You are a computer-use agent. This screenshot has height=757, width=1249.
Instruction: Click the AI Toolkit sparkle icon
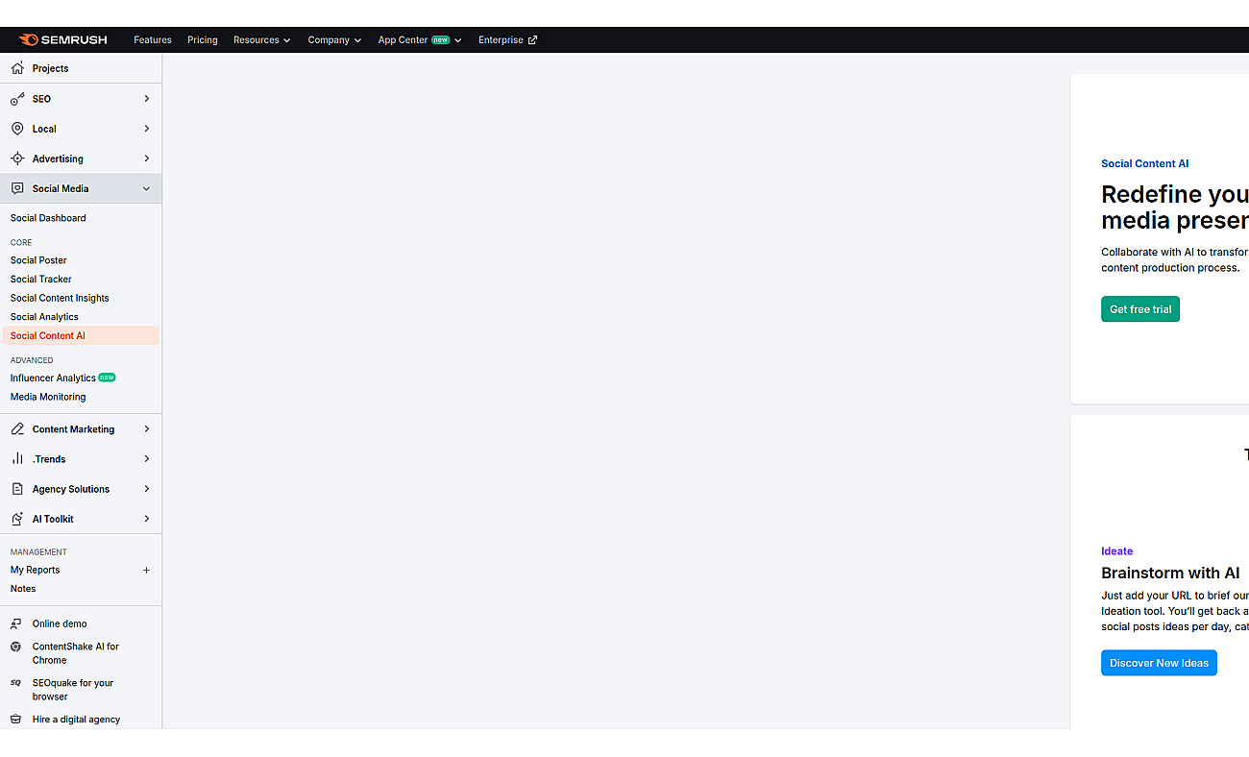click(17, 519)
